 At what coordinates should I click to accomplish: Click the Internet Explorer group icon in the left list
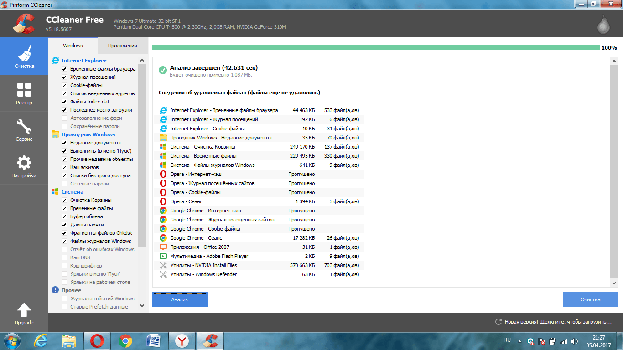(55, 60)
